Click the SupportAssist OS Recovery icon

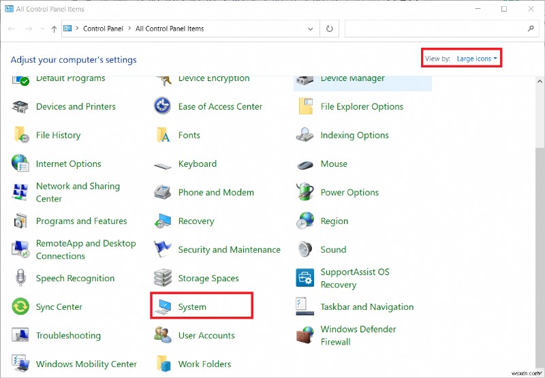coord(305,278)
